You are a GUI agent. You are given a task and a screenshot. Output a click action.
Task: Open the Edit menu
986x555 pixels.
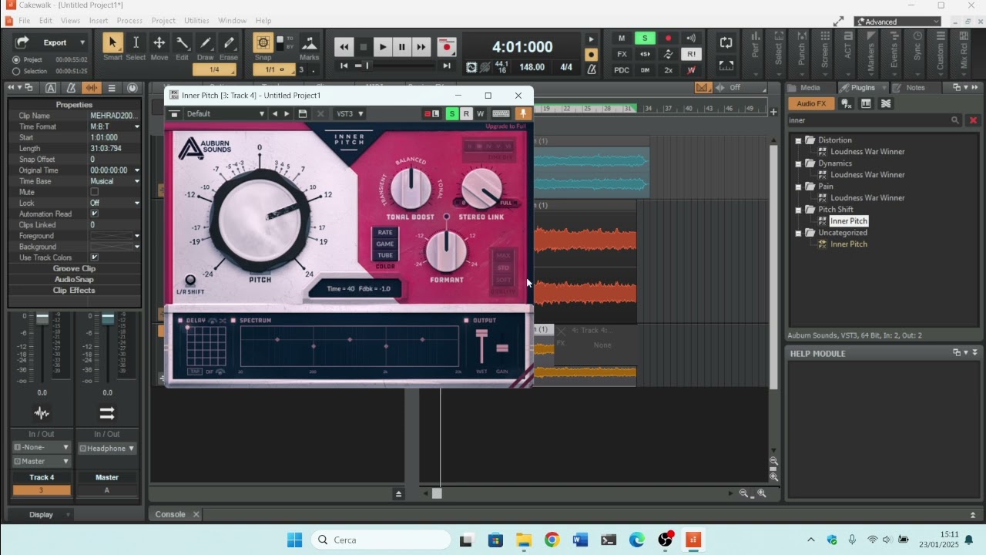point(46,21)
